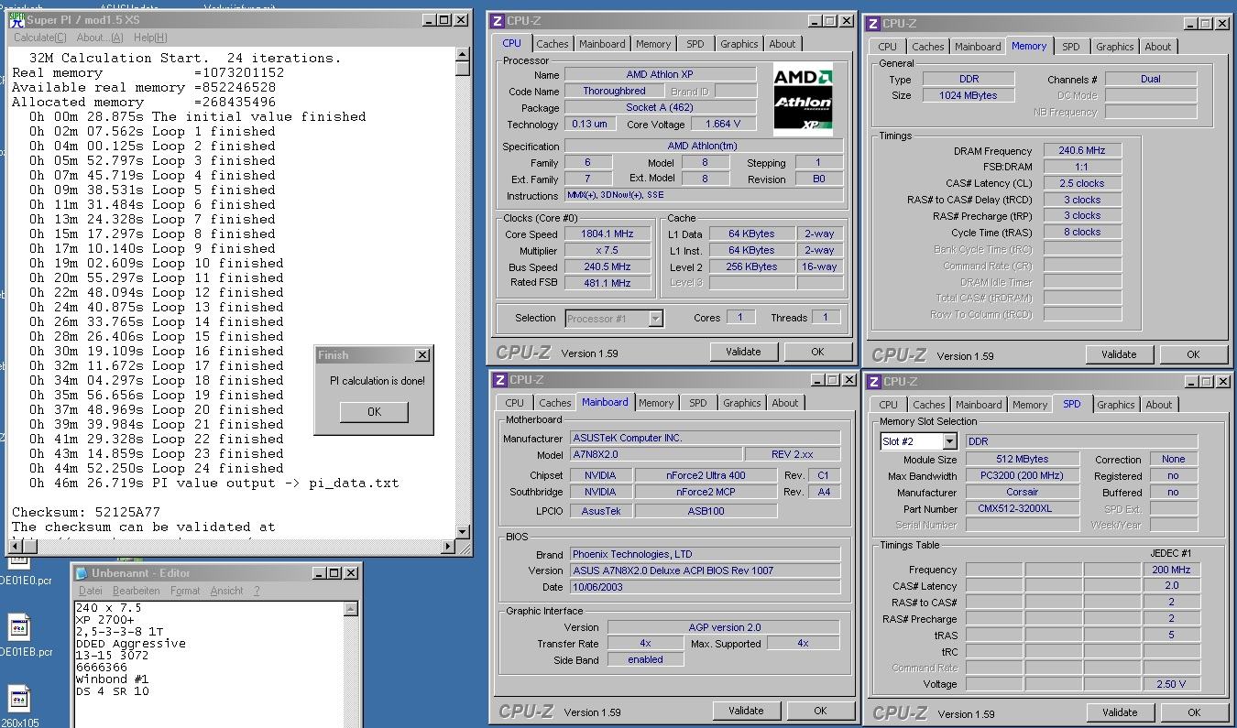Click Validate in the CPU tab window
The width and height of the screenshot is (1237, 728).
(x=744, y=352)
